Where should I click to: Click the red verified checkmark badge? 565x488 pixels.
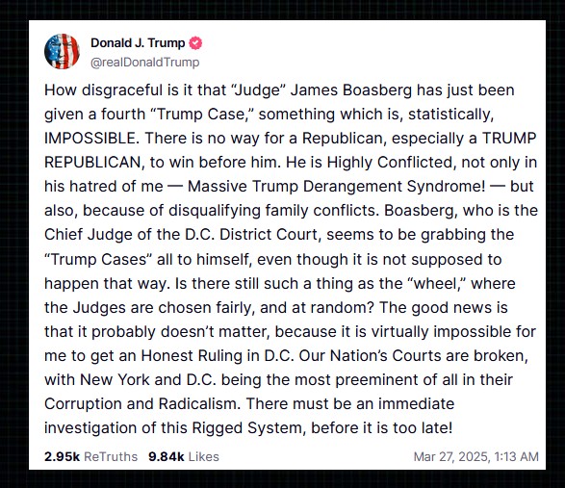pos(195,43)
